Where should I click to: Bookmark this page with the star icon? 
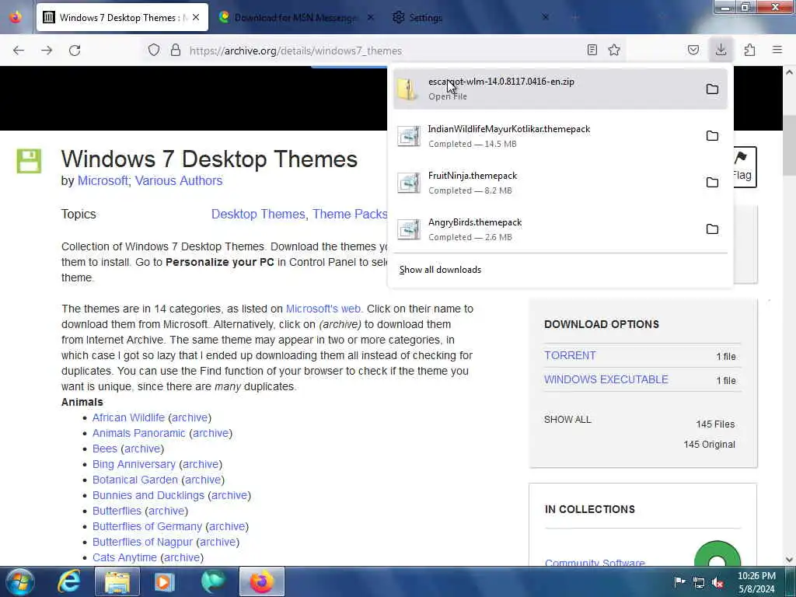click(x=614, y=50)
